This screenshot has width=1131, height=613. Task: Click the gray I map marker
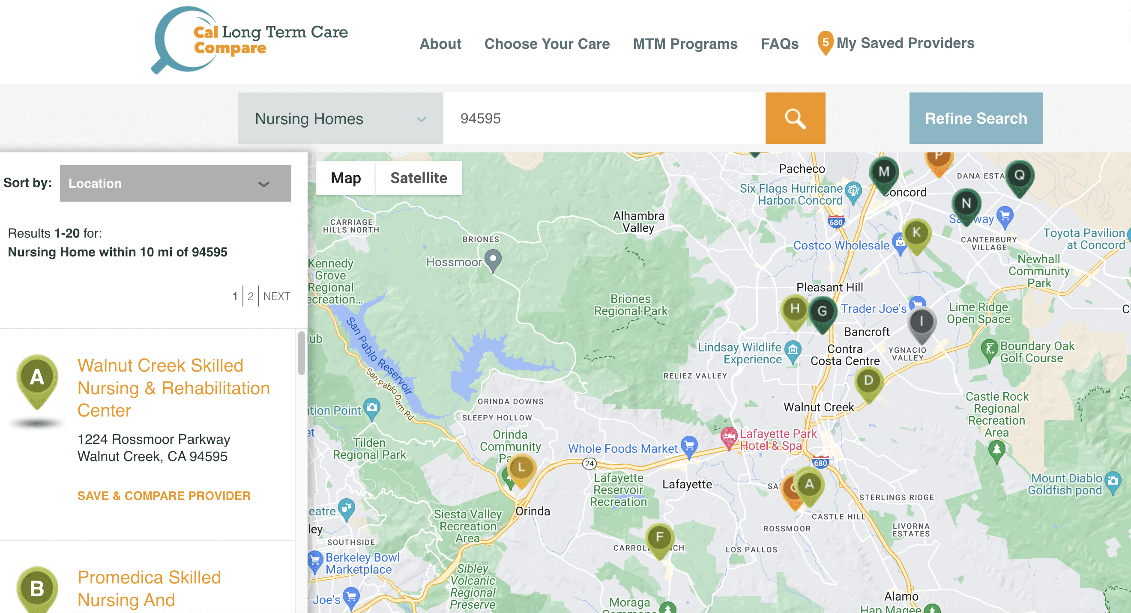(921, 321)
